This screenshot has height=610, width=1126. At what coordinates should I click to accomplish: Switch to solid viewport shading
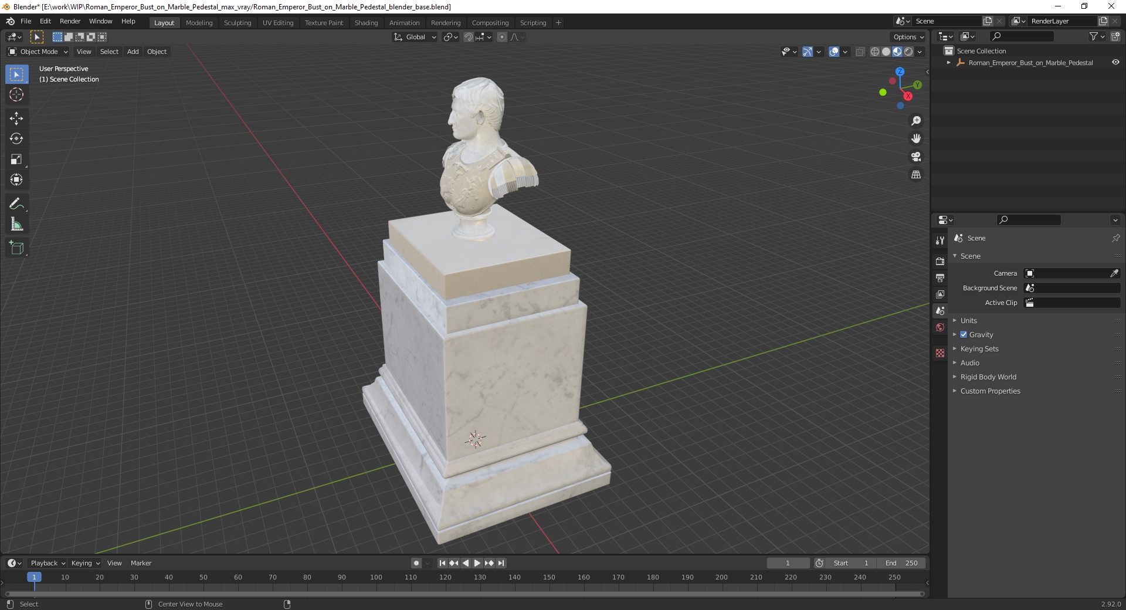[x=886, y=52]
